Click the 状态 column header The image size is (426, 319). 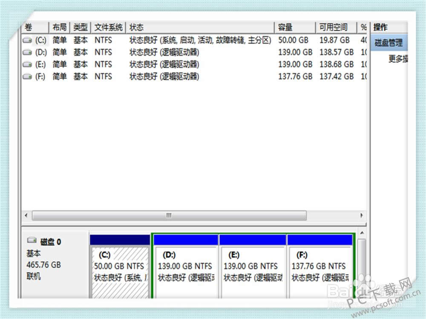click(200, 28)
